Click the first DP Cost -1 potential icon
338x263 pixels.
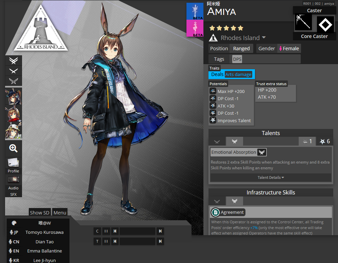point(213,98)
